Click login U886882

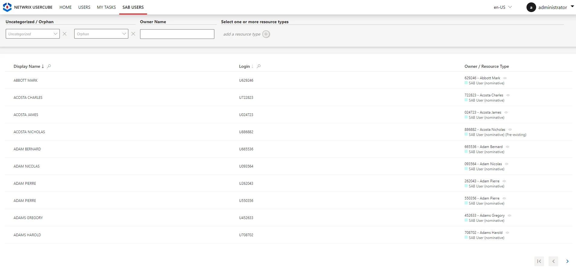pyautogui.click(x=246, y=132)
